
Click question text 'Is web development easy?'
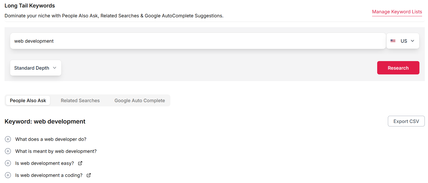(x=44, y=163)
